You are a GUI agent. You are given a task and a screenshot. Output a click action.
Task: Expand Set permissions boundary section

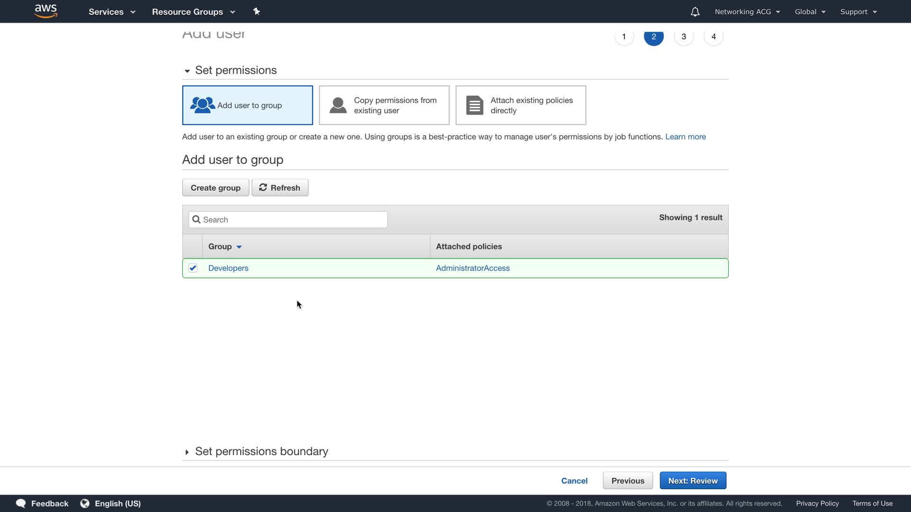[187, 452]
